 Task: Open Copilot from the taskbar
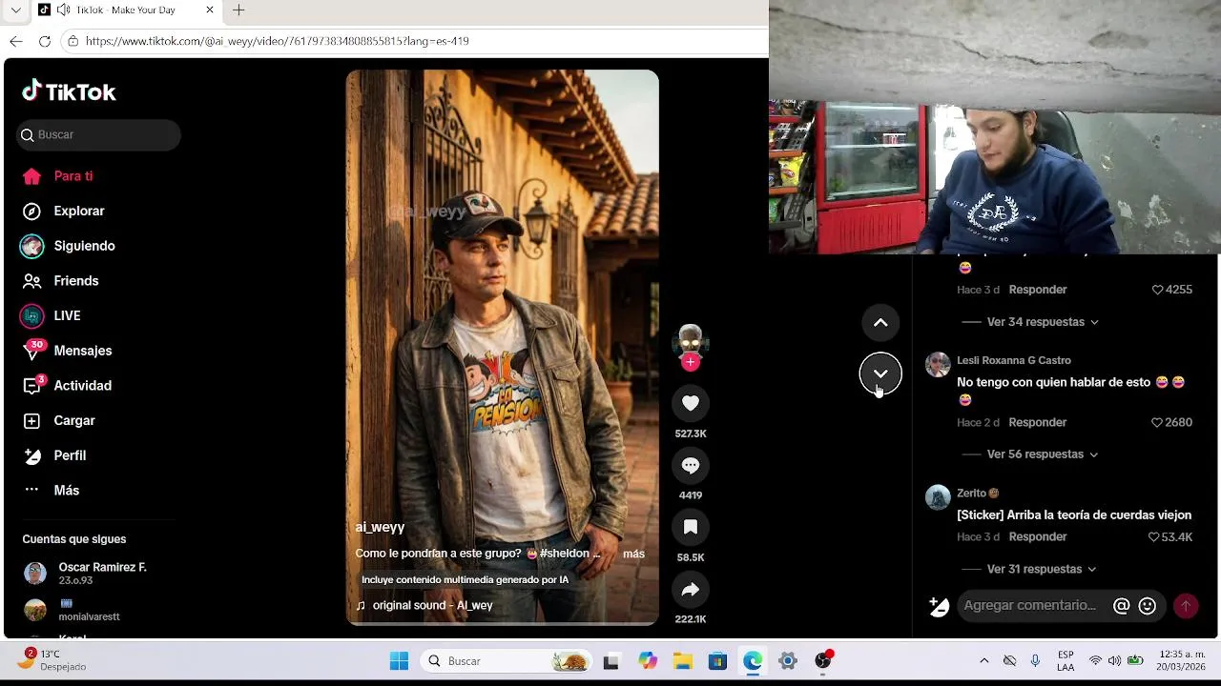pos(648,661)
